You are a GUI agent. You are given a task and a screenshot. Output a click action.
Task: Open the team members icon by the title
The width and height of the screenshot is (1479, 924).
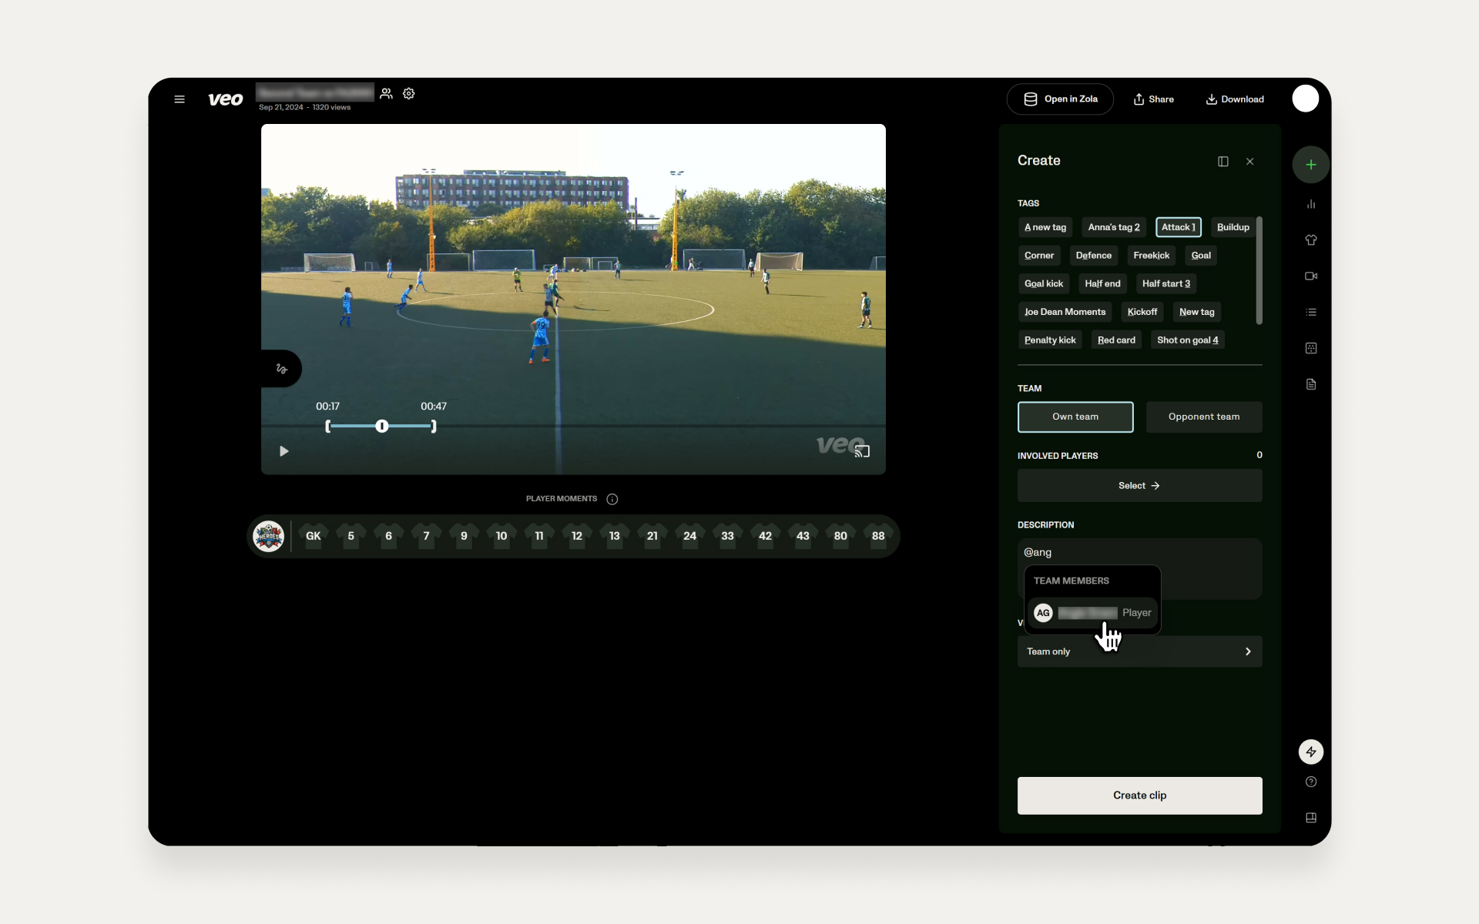387,93
